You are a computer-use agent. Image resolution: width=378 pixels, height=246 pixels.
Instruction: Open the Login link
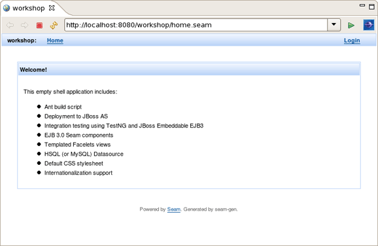(x=352, y=41)
